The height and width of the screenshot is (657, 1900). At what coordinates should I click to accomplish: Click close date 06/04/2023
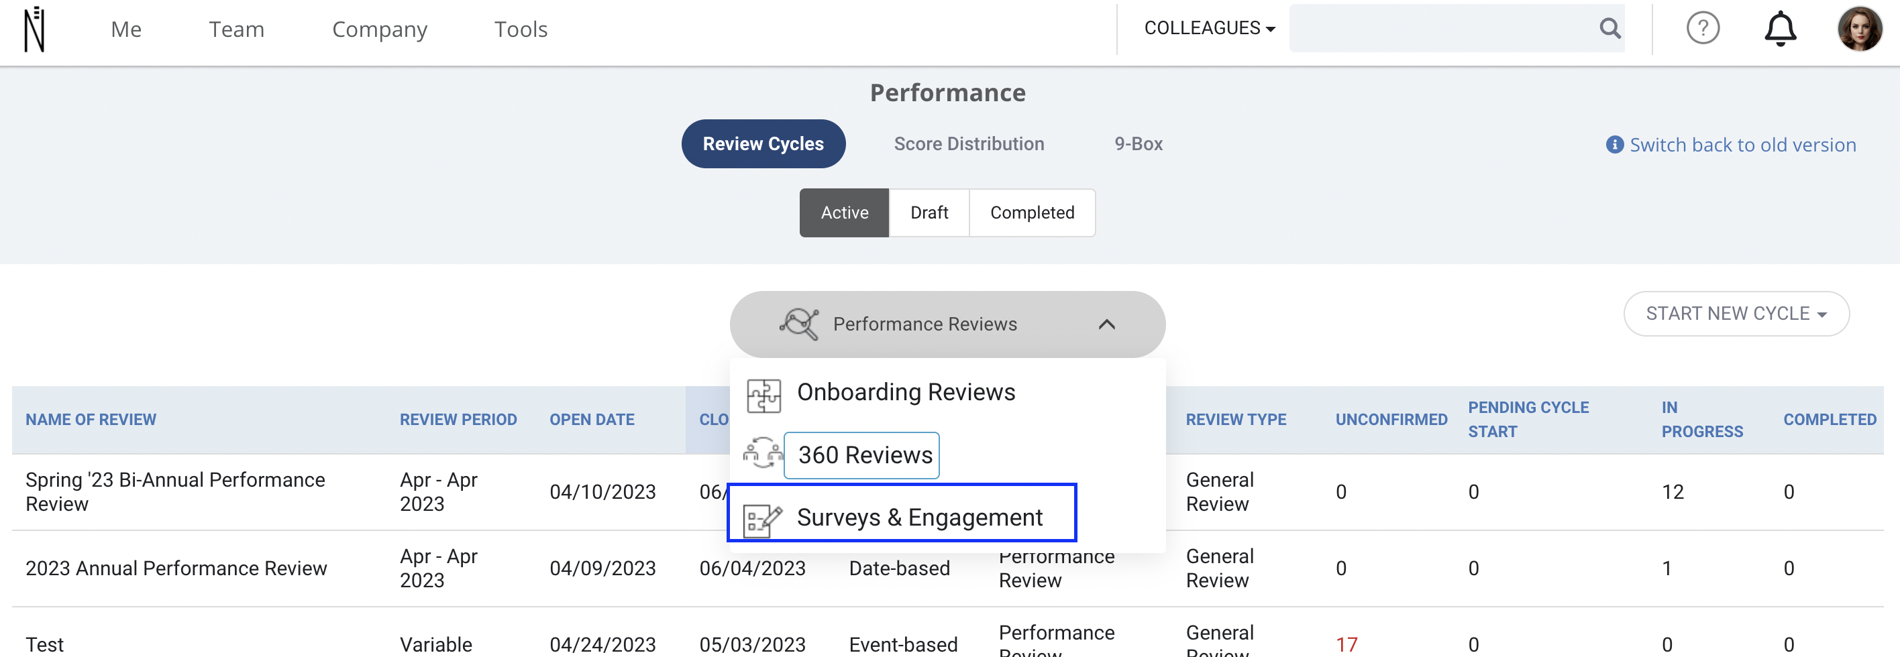coord(751,569)
